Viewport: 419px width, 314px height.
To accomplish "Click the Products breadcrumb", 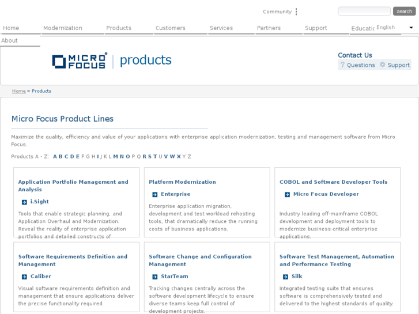I will [x=41, y=91].
